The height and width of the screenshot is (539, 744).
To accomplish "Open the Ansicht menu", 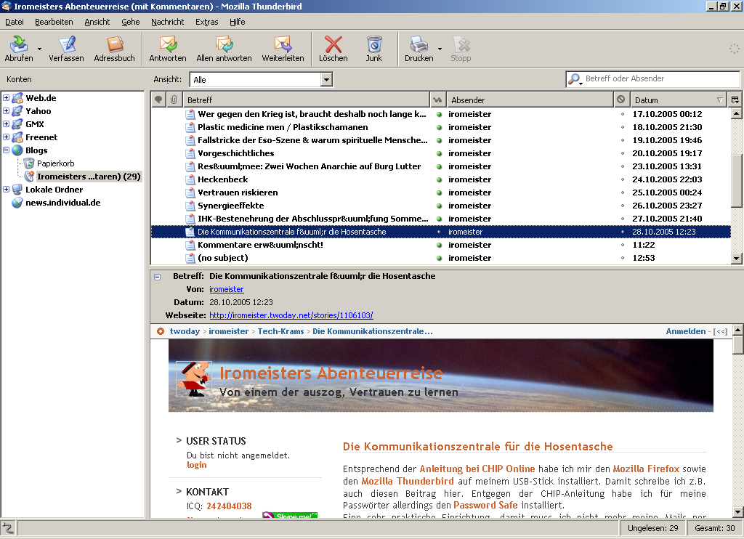I will (x=97, y=22).
